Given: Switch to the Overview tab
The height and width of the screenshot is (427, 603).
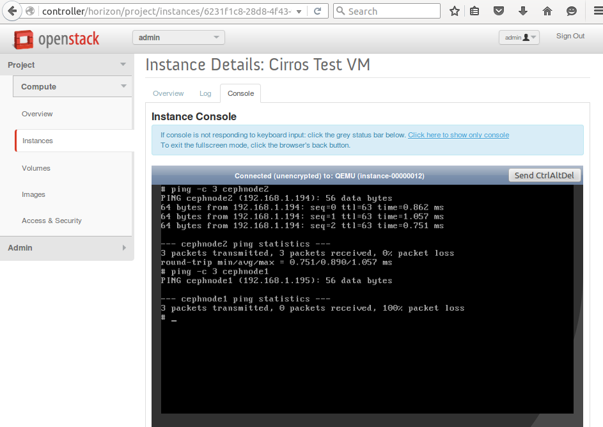Looking at the screenshot, I should [168, 93].
